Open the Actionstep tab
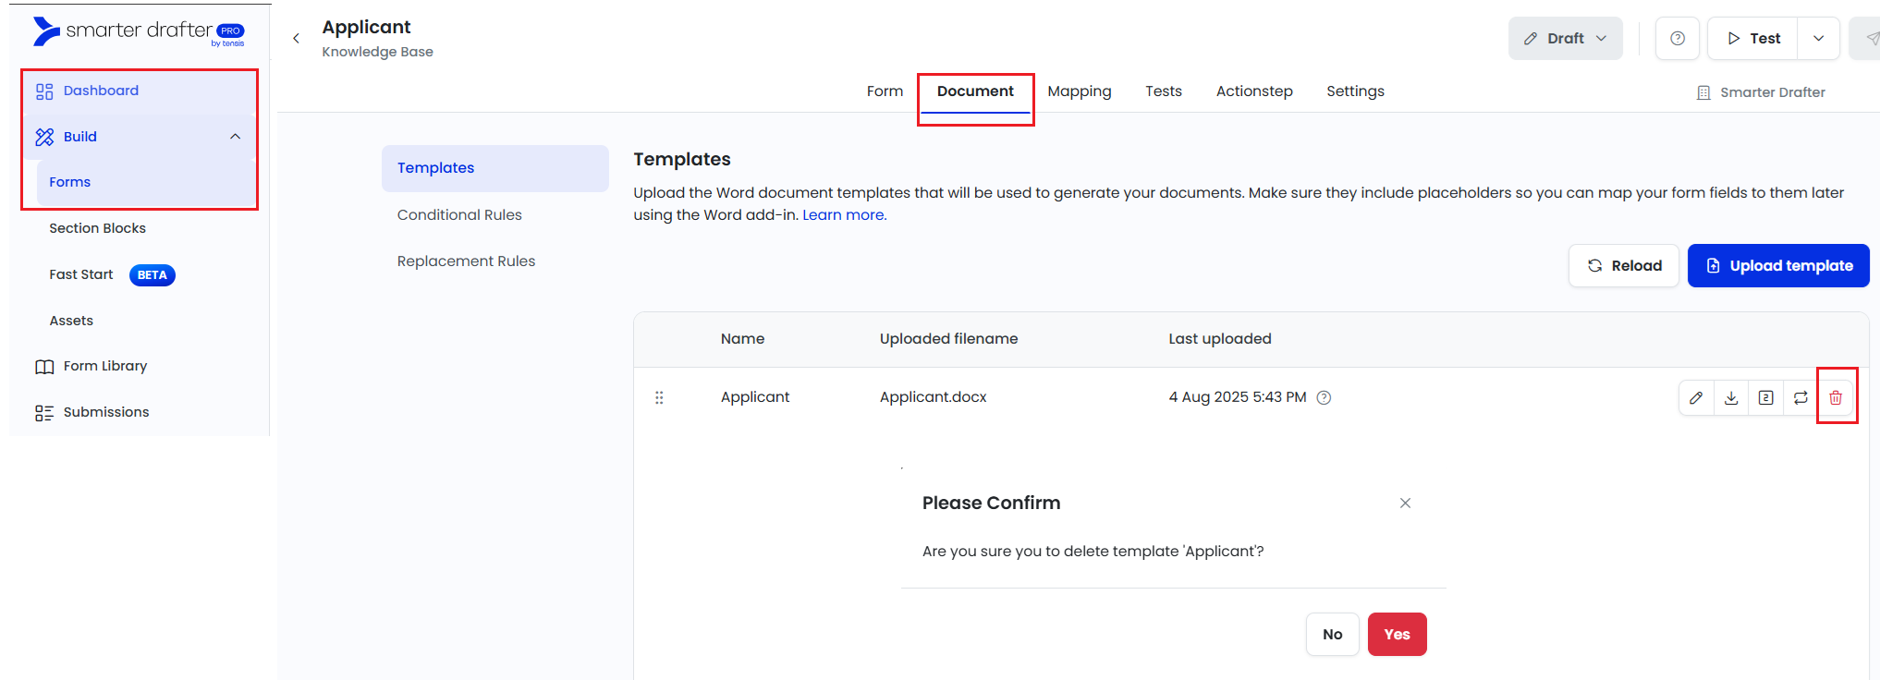The width and height of the screenshot is (1880, 680). tap(1253, 91)
